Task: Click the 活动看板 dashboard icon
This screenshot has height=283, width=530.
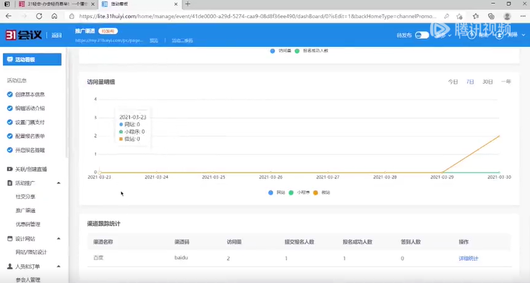Action: pos(9,60)
